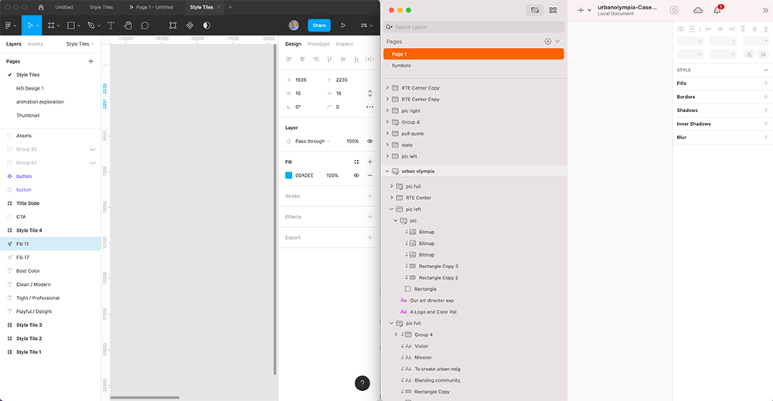This screenshot has height=401, width=773.
Task: Show the hidden Group 82 layer
Action: (92, 149)
